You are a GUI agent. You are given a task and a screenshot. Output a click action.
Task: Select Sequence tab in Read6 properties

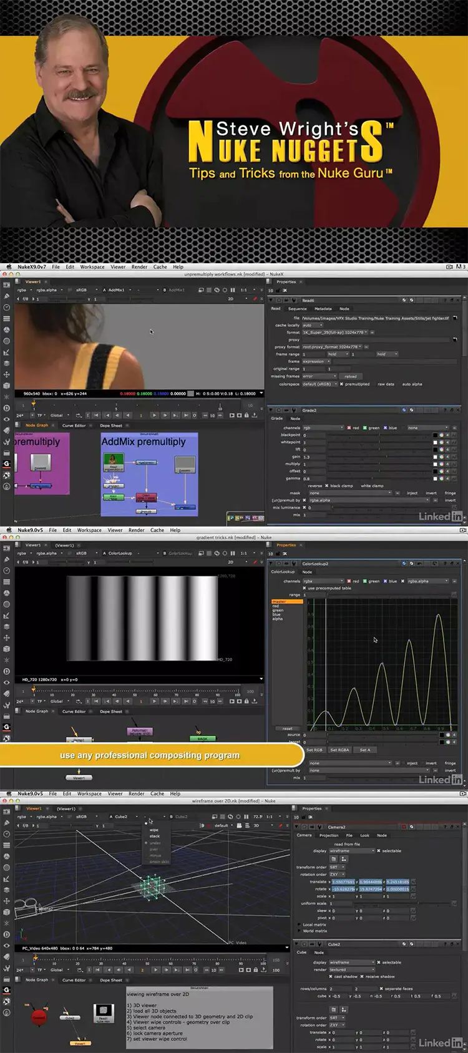coord(297,309)
